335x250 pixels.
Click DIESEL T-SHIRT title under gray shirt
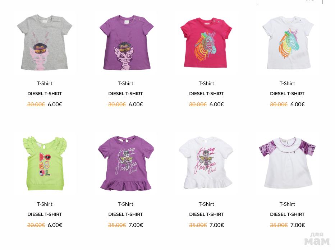(x=45, y=93)
